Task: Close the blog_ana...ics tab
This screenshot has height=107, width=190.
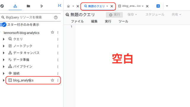Action: pyautogui.click(x=147, y=6)
